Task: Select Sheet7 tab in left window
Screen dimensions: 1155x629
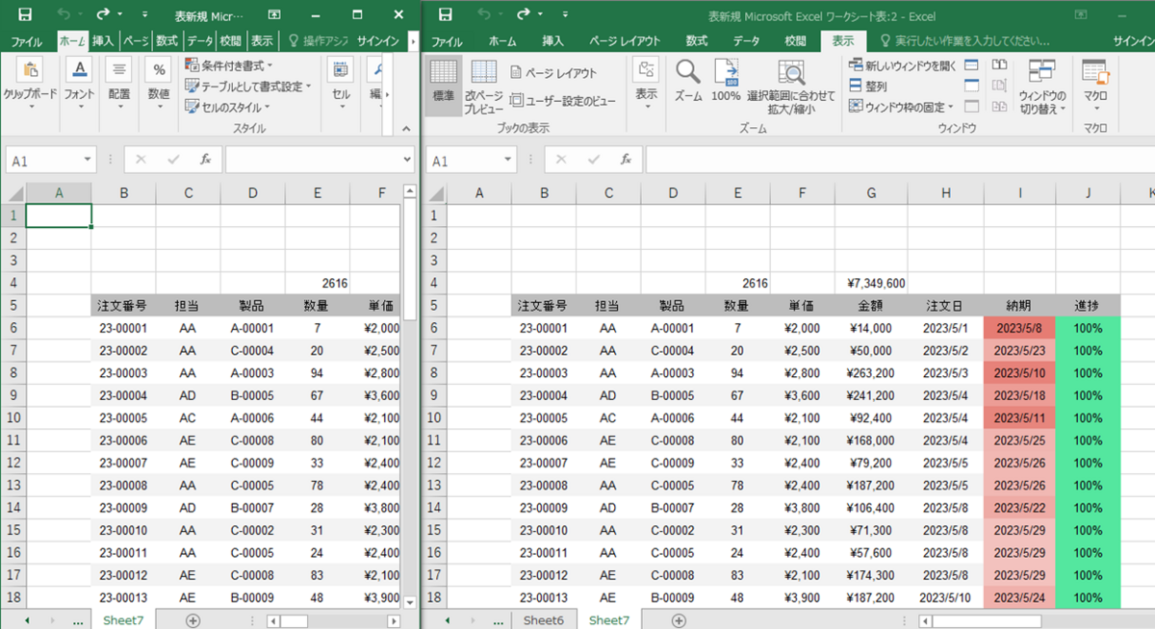Action: [x=123, y=620]
